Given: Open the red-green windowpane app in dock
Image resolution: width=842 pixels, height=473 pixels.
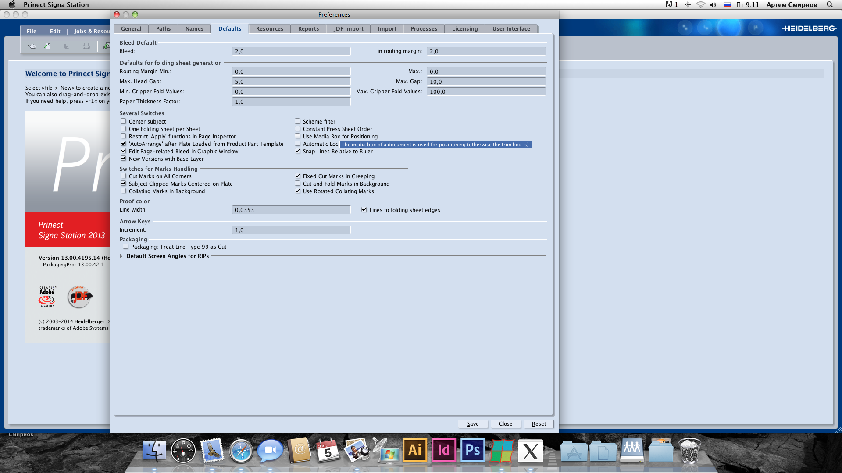Looking at the screenshot, I should point(502,451).
